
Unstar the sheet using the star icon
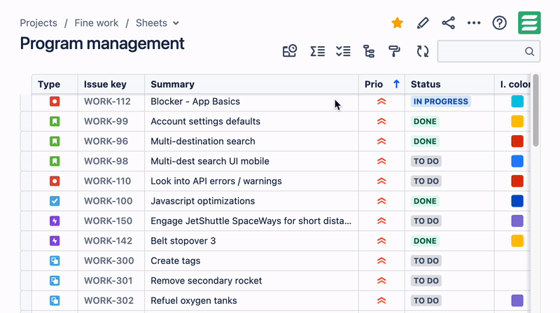pyautogui.click(x=397, y=23)
